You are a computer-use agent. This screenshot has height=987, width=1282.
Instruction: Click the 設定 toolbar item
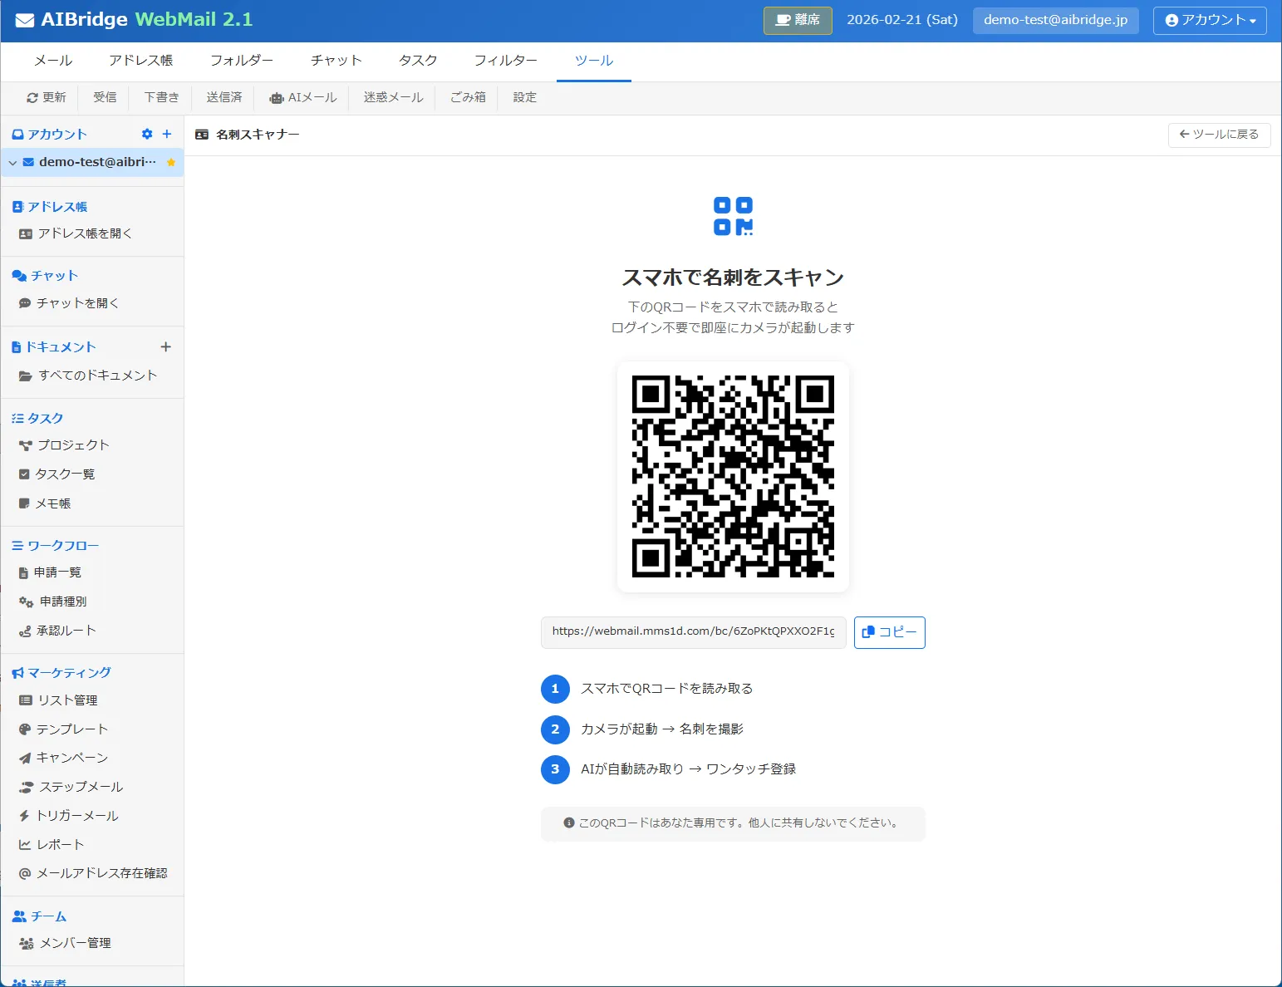tap(524, 97)
